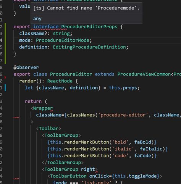
Task: Select the ProcedureEditorProps interface name
Action: point(89,27)
